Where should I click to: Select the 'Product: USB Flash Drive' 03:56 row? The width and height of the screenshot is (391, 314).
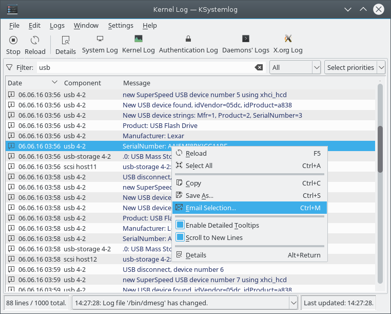190,125
